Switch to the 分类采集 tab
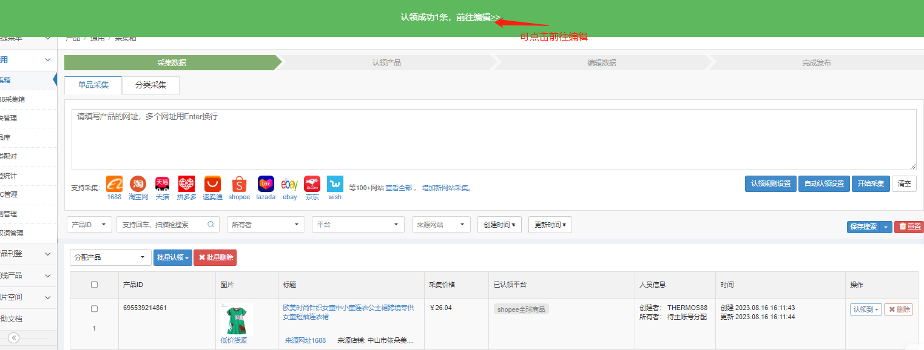The height and width of the screenshot is (350, 924). (x=150, y=85)
